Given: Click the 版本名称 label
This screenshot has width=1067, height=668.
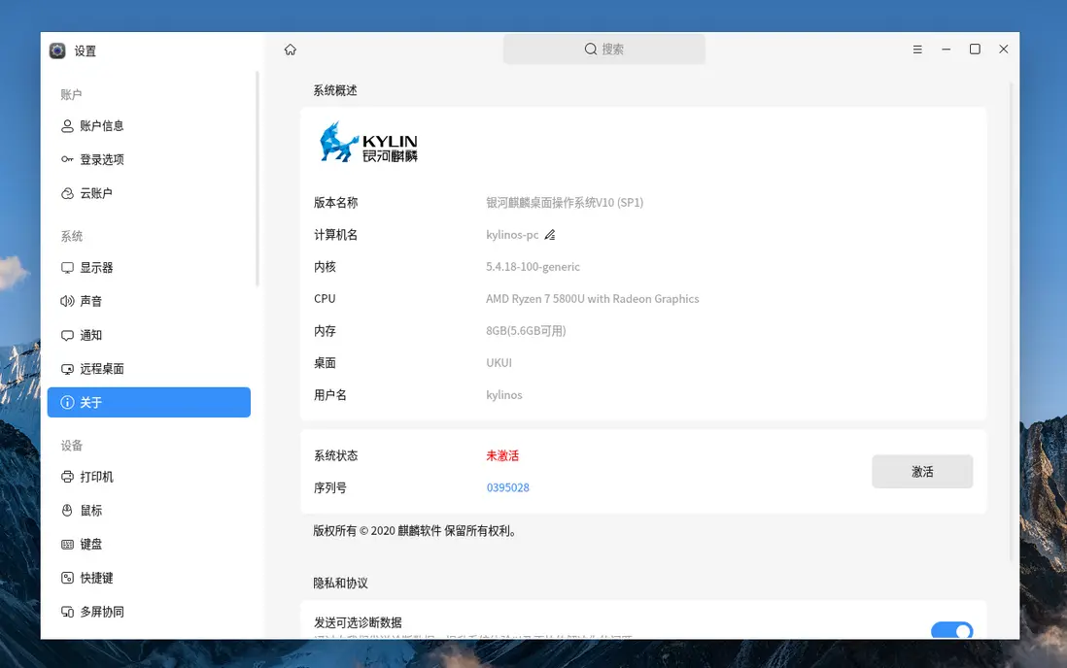Looking at the screenshot, I should [335, 203].
